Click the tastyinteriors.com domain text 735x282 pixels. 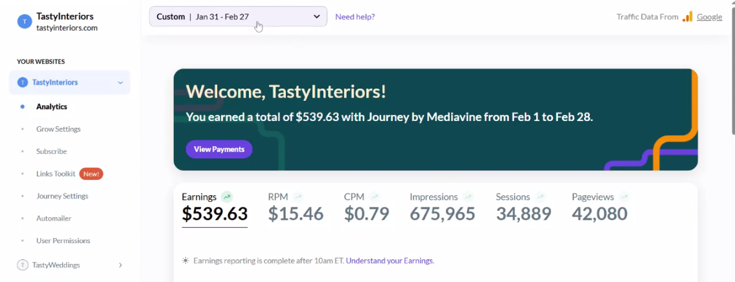[67, 28]
